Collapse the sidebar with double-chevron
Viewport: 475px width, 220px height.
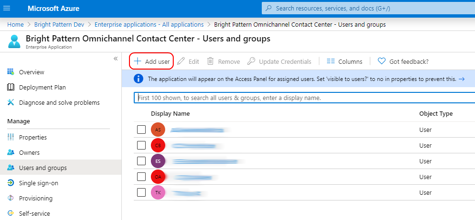pos(115,59)
